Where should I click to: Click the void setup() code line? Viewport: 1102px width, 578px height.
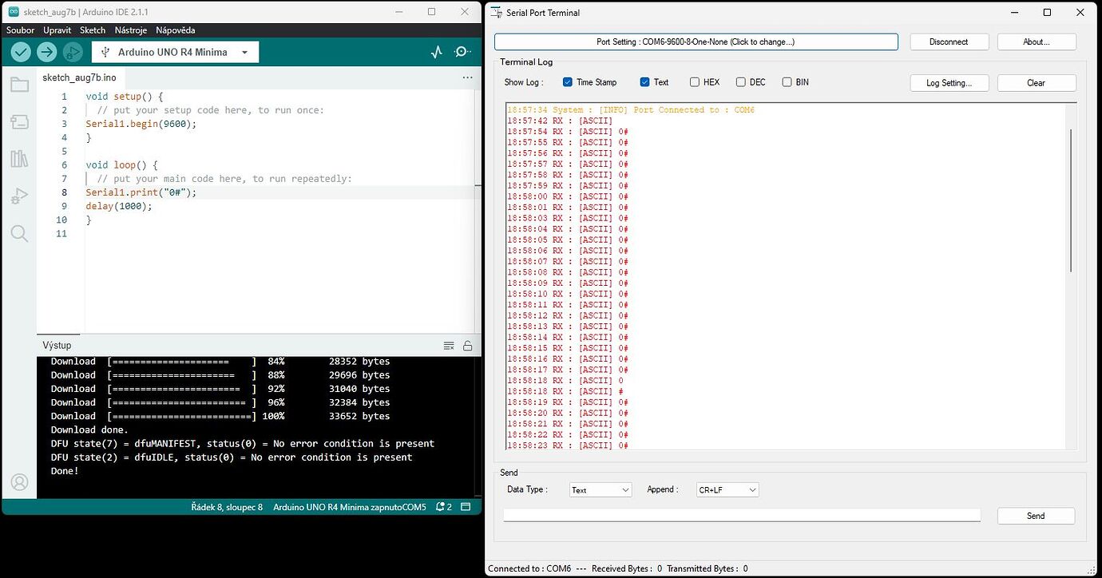(x=124, y=97)
